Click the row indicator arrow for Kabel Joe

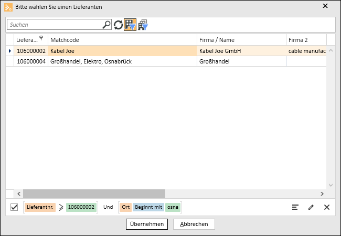[9, 51]
